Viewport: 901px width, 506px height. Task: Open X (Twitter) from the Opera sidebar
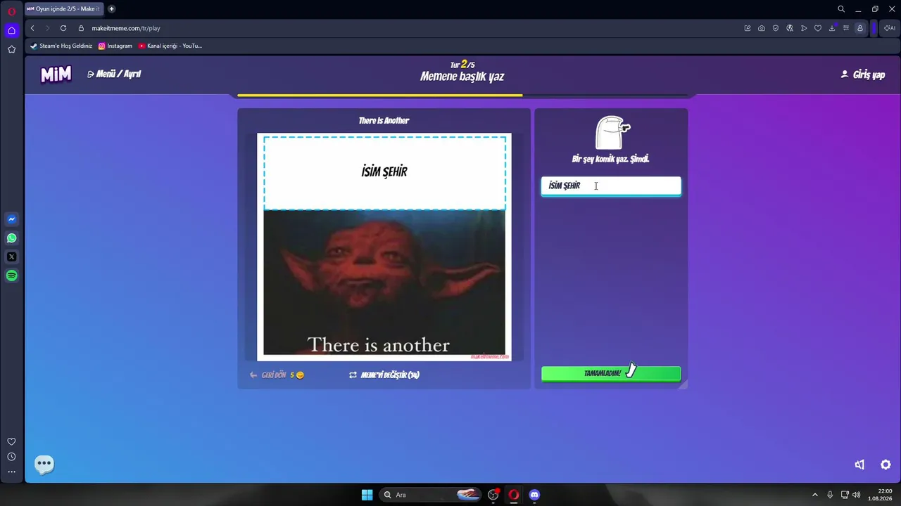[11, 257]
